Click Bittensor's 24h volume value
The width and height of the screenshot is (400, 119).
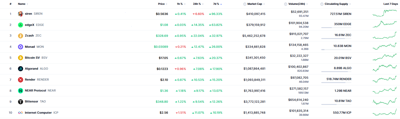point(298,100)
